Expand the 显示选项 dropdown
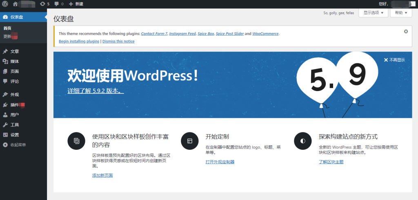This screenshot has height=200, width=418. pyautogui.click(x=373, y=13)
